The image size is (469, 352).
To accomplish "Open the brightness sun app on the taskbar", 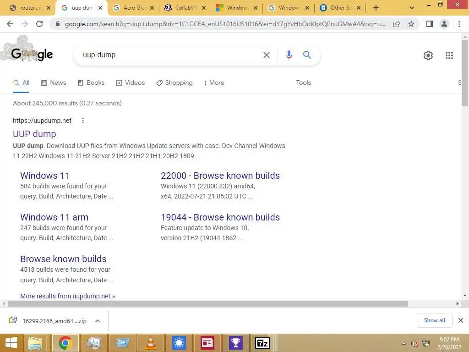I will [x=179, y=343].
